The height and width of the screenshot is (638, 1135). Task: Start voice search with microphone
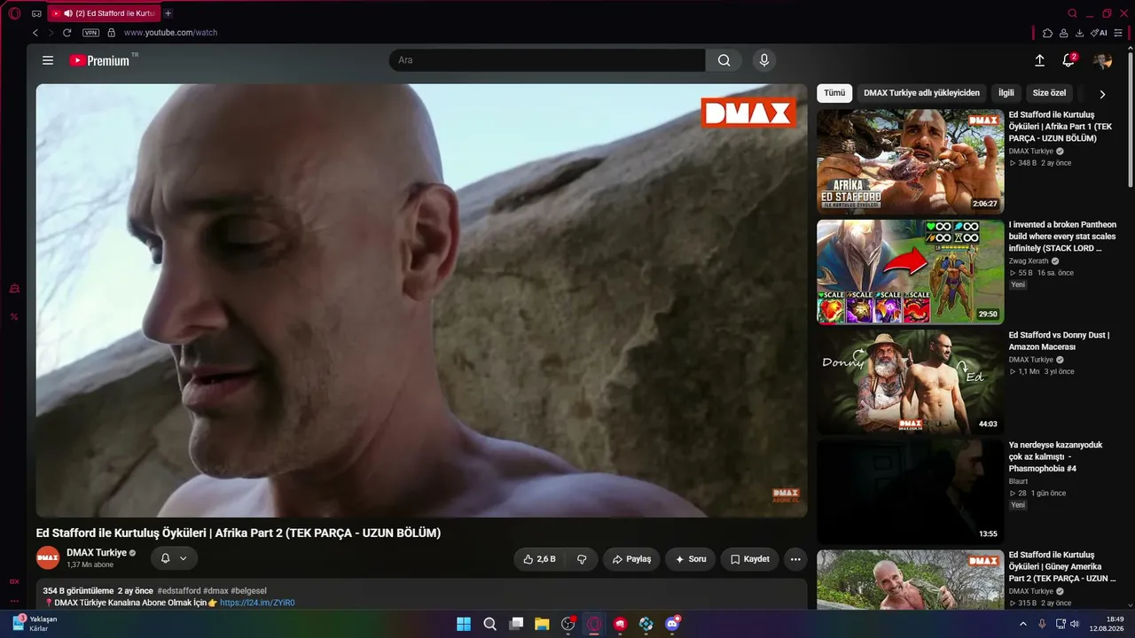[763, 60]
